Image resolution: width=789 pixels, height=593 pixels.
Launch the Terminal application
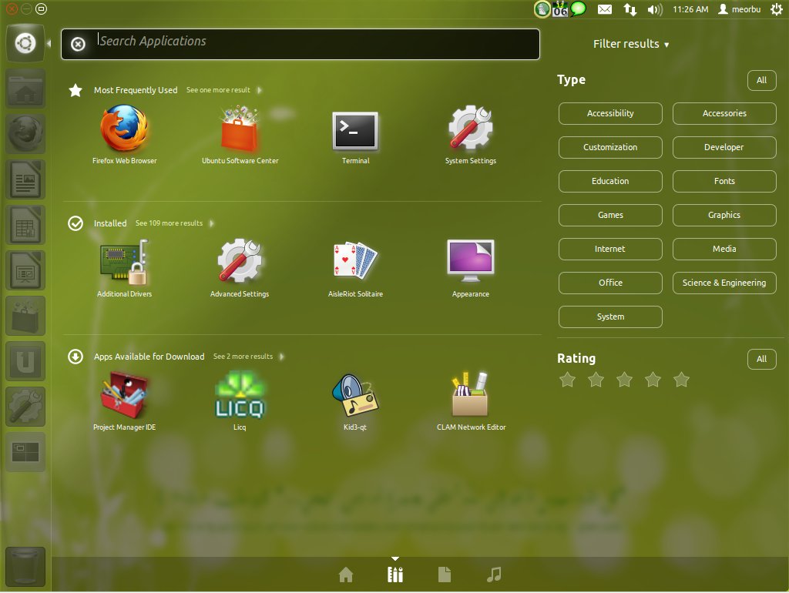point(355,131)
